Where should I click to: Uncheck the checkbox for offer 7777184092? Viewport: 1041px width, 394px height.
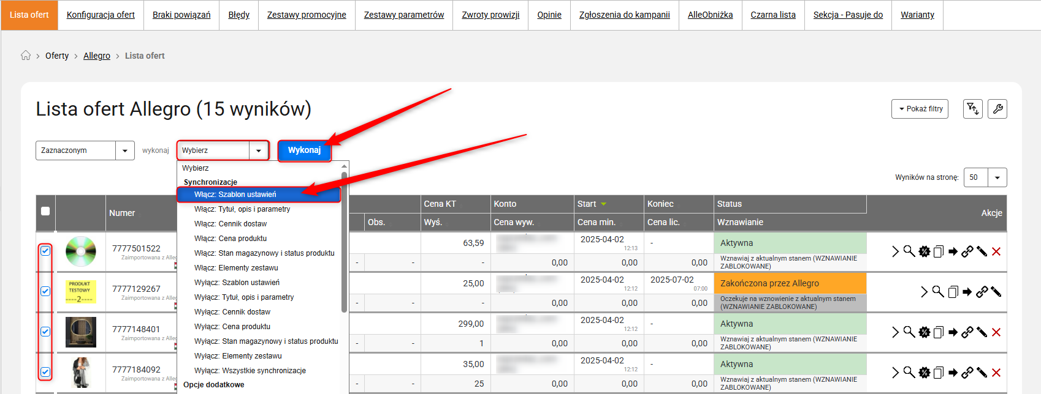[x=45, y=372]
